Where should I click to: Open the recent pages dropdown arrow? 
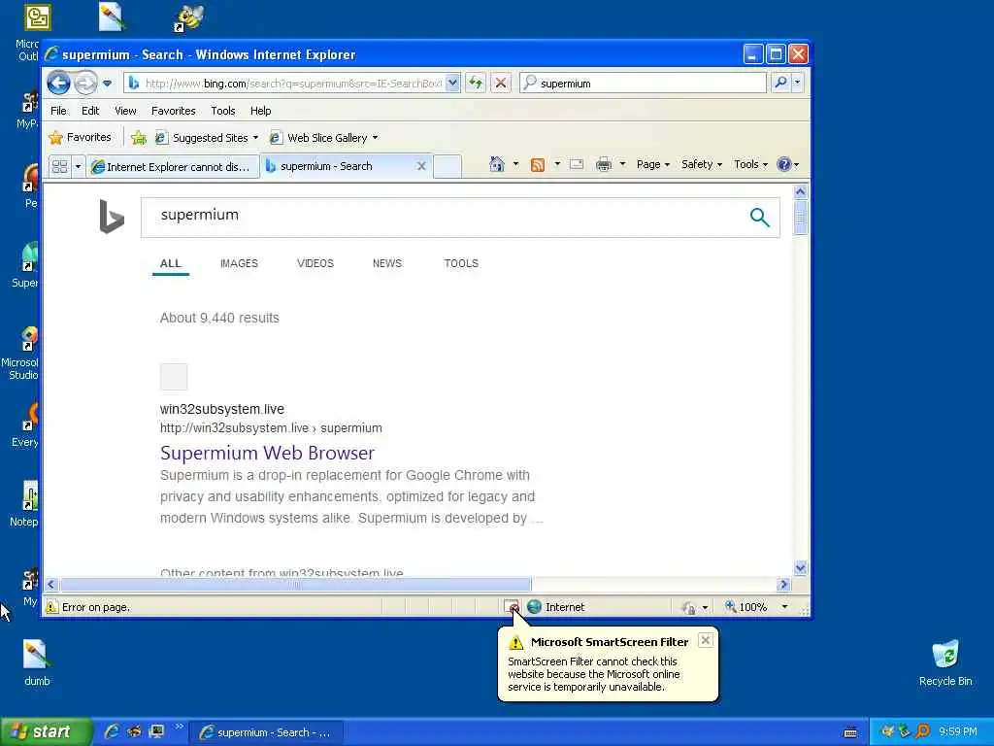click(x=107, y=84)
